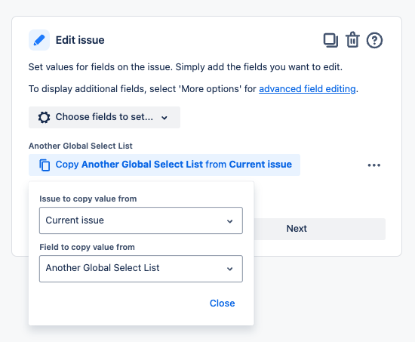Viewport: 415px width, 342px height.
Task: Click the arrow in Another Global Select List dropdown
Action: [229, 269]
